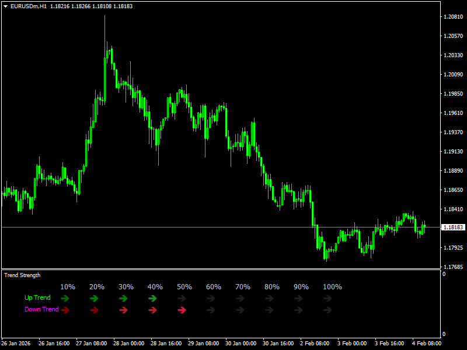Viewport: 467px width, 350px height.
Task: Click the 2 Feb 08:00 time axis label
Action: [x=315, y=344]
